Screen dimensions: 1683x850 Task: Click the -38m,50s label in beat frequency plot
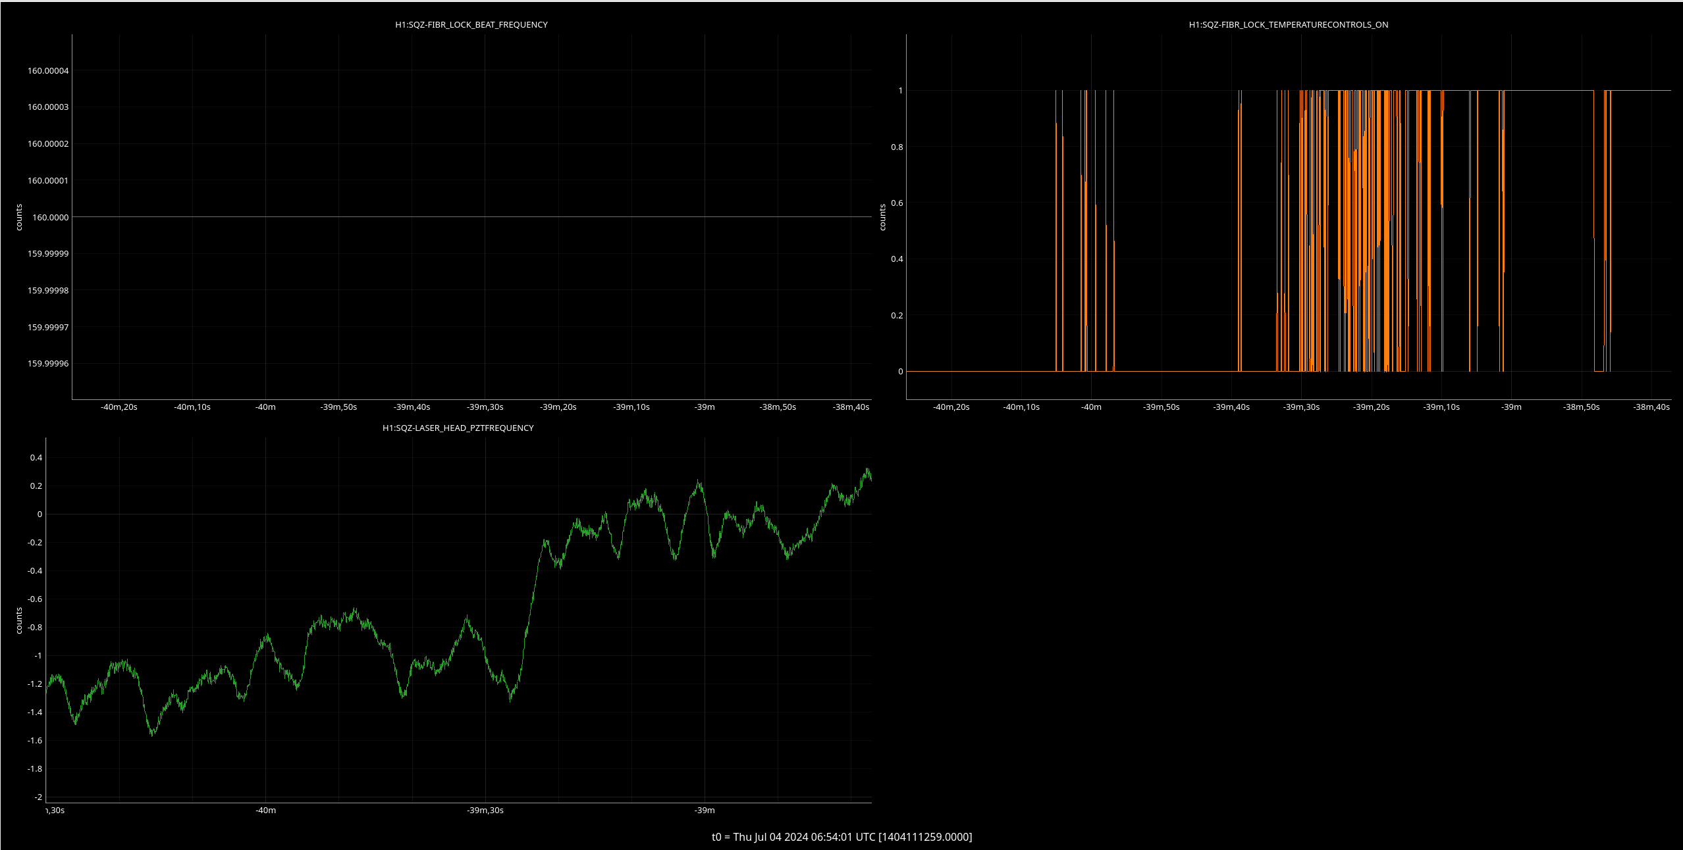pos(778,407)
